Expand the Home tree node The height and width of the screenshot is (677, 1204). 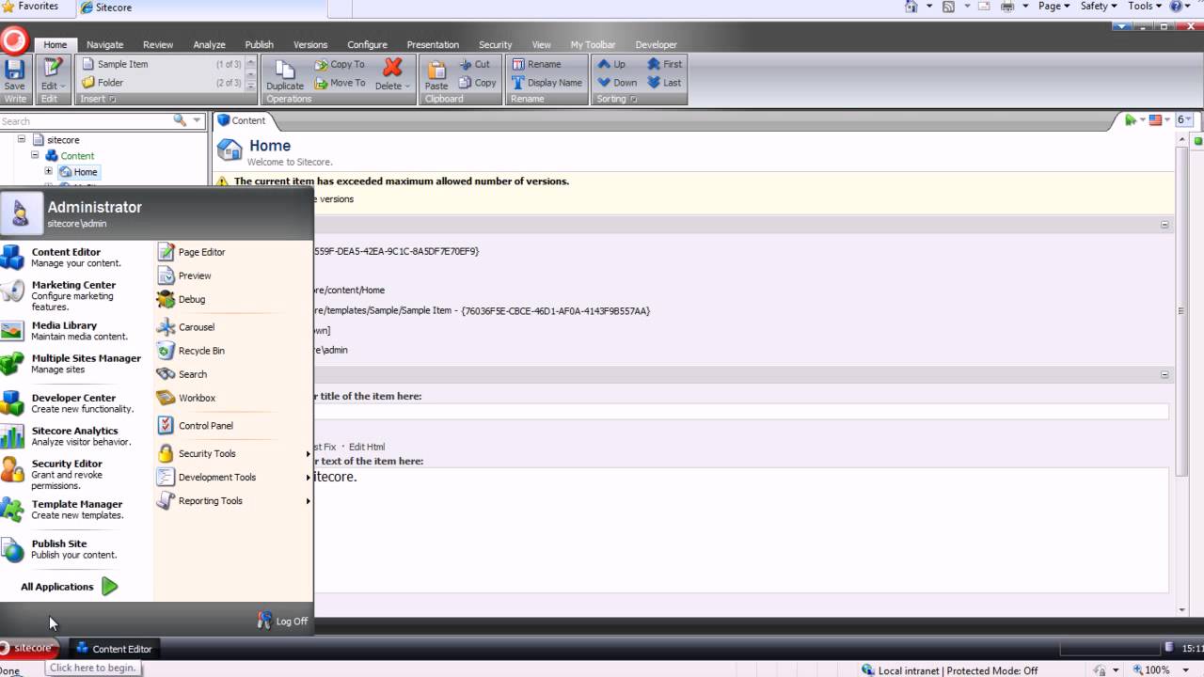(x=48, y=171)
